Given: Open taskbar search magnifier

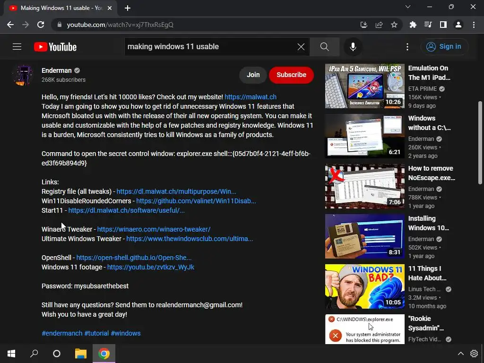Looking at the screenshot, I should 34,354.
